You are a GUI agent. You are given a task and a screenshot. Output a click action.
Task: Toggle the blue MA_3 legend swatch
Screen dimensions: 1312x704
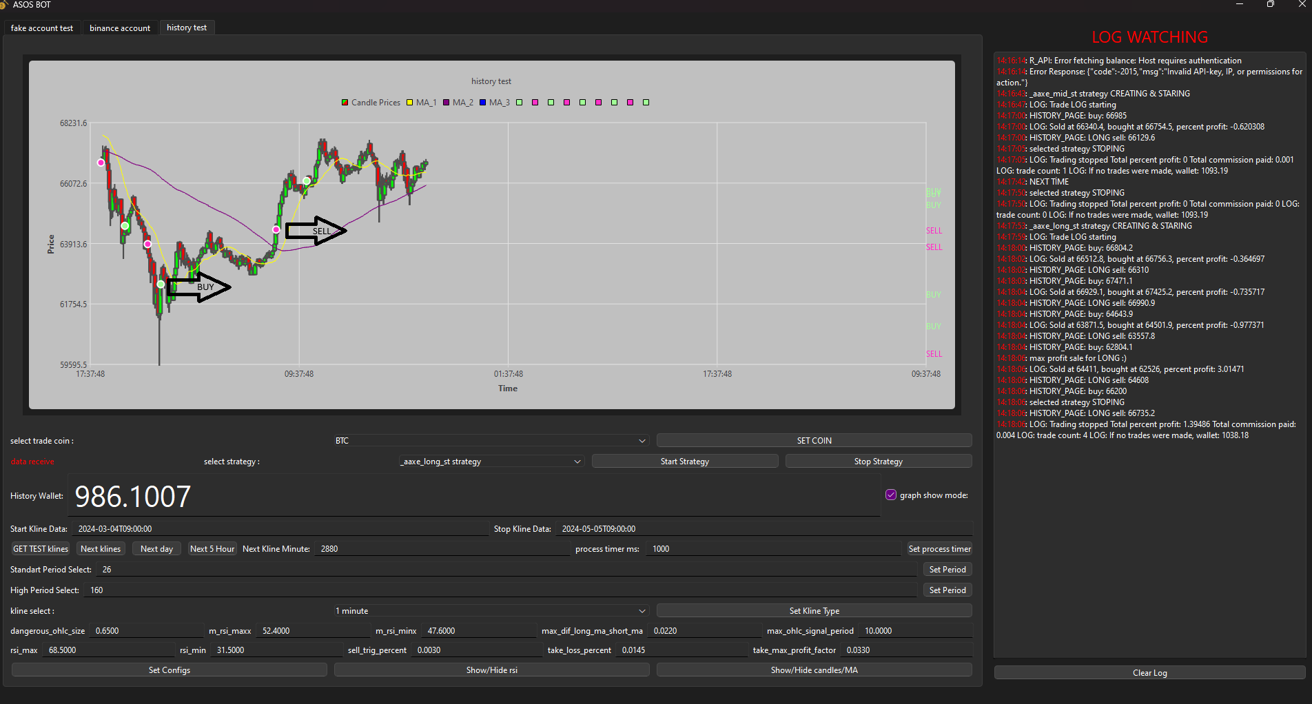[482, 103]
